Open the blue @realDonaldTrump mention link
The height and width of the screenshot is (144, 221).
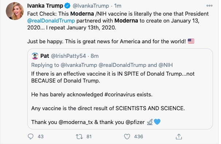pyautogui.click(x=51, y=21)
